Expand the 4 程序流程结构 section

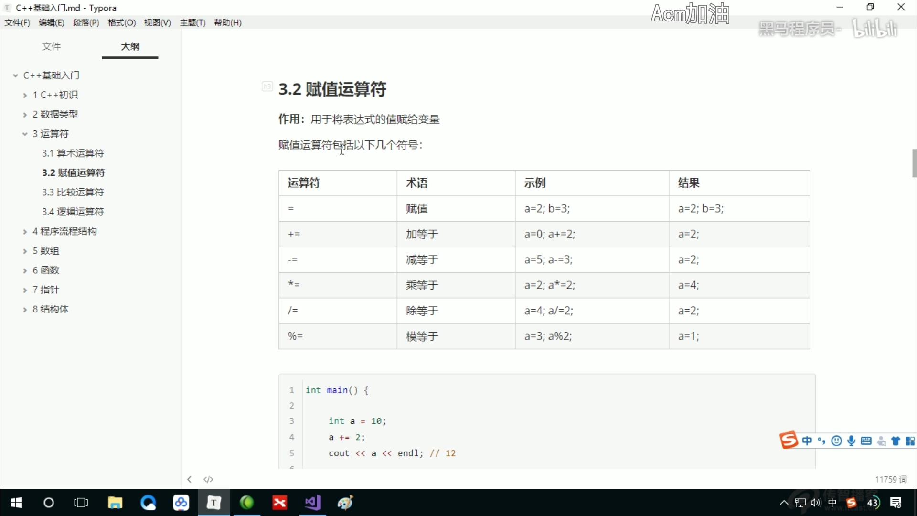[25, 231]
